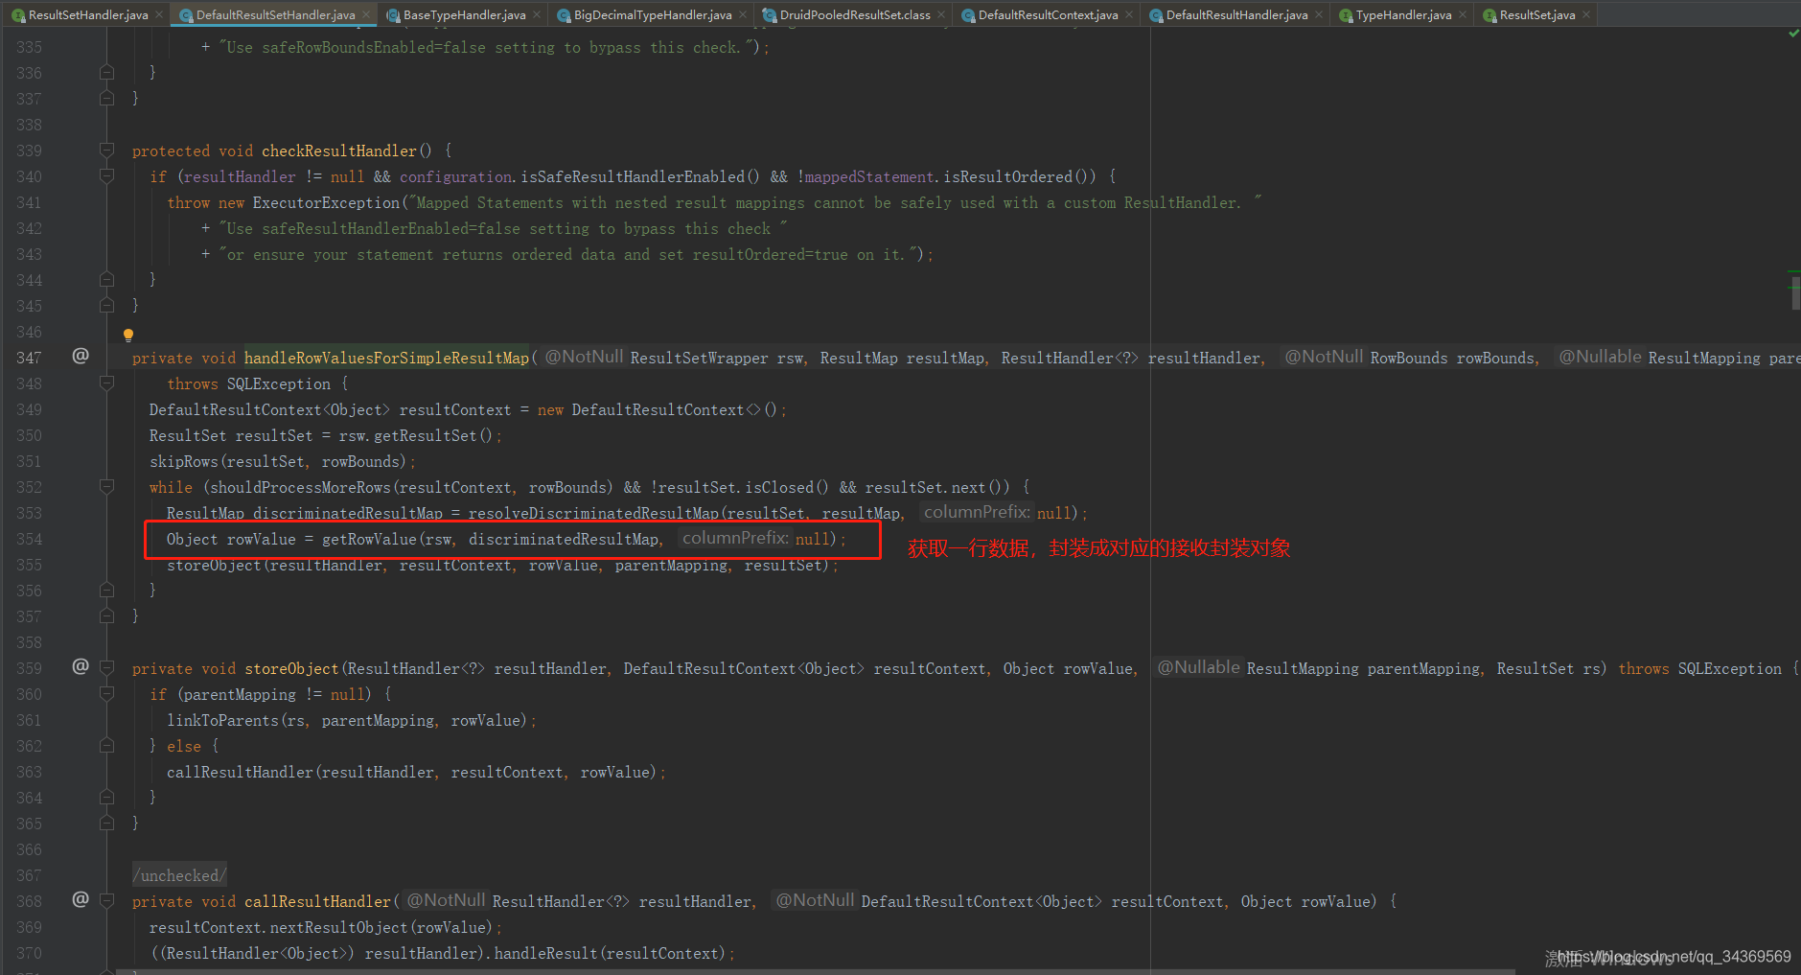Image resolution: width=1801 pixels, height=975 pixels.
Task: Click shouldProcessMoreRows in the while condition
Action: pyautogui.click(x=300, y=487)
